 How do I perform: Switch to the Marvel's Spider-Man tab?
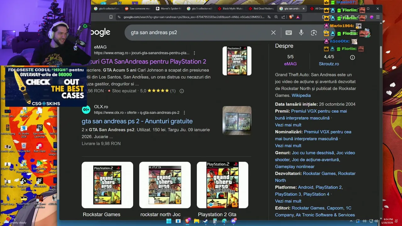(x=169, y=8)
